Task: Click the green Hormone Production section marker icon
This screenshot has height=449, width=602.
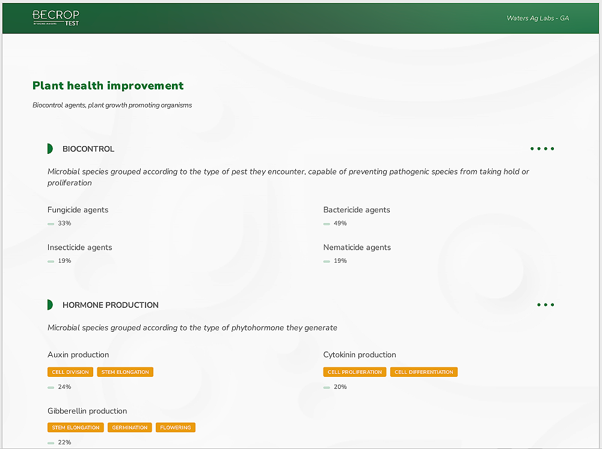Action: (x=50, y=305)
